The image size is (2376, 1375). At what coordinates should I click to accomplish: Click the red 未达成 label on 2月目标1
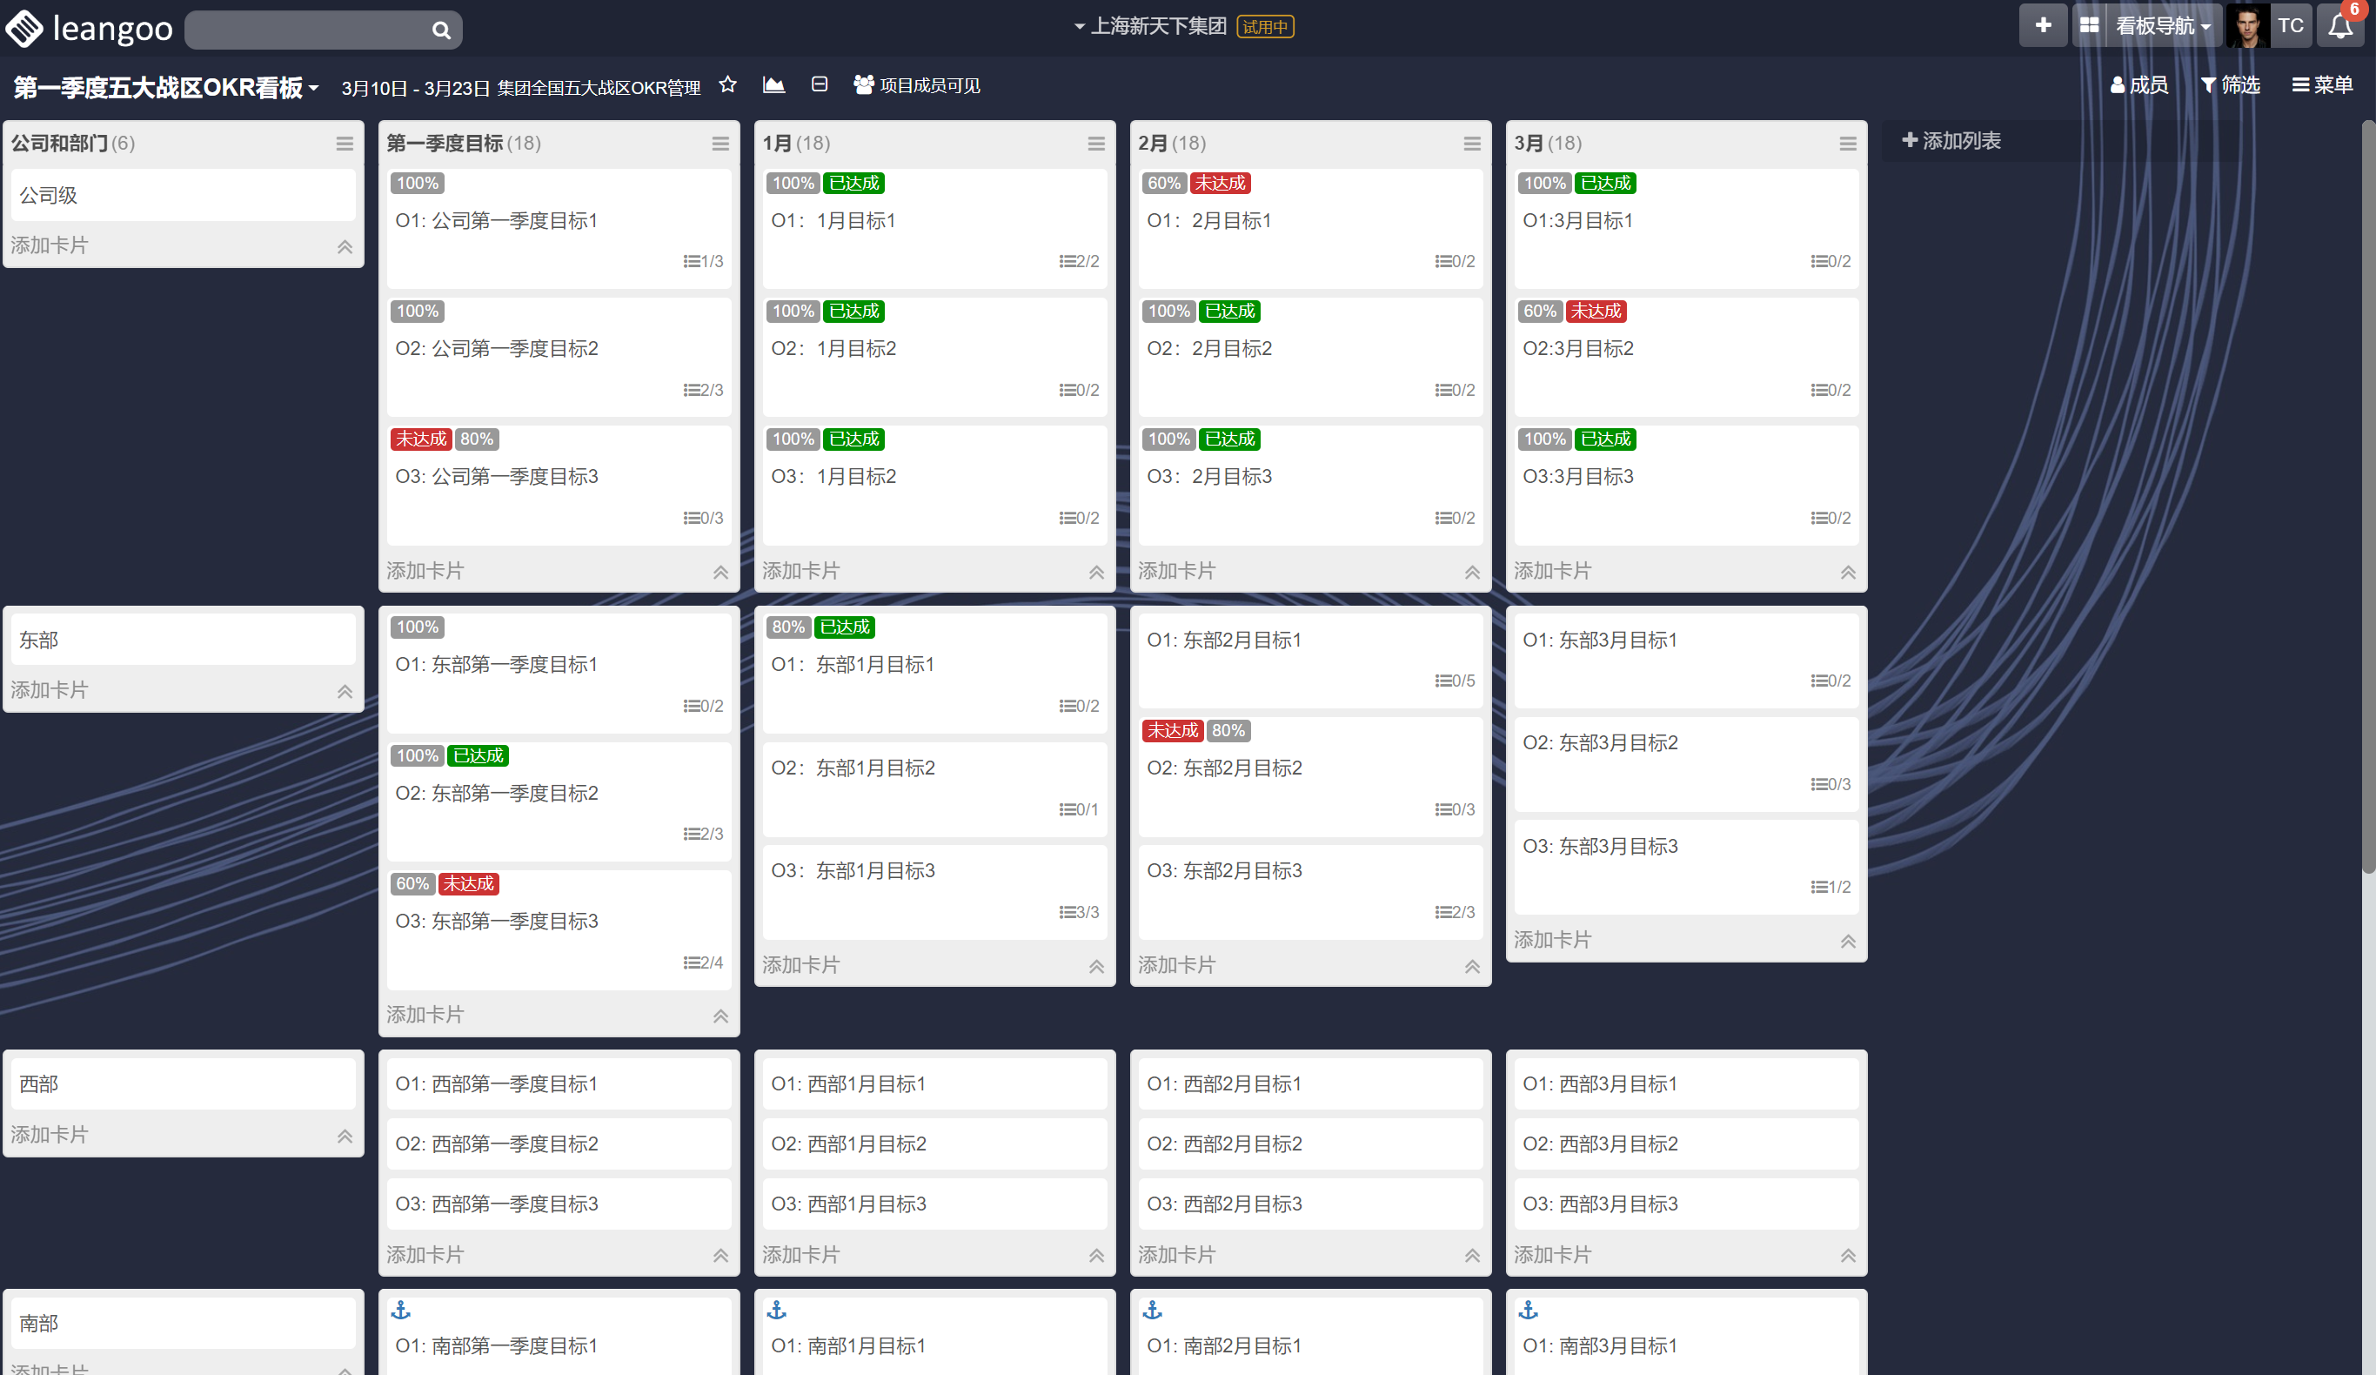click(1219, 183)
